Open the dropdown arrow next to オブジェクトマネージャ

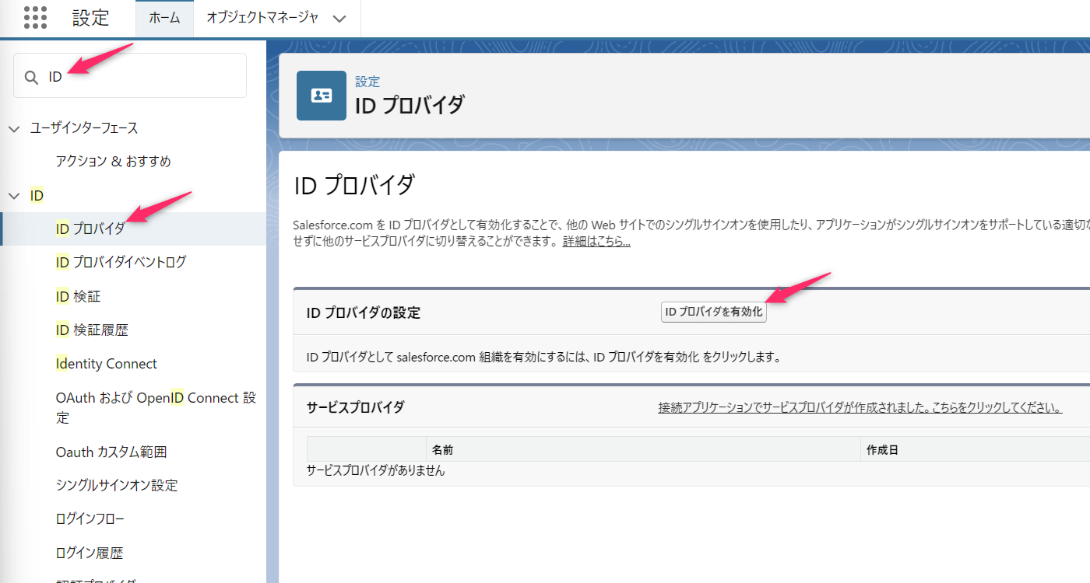[339, 19]
